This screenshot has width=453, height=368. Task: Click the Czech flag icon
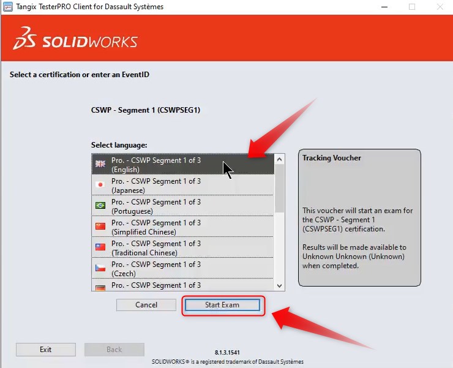(x=100, y=268)
